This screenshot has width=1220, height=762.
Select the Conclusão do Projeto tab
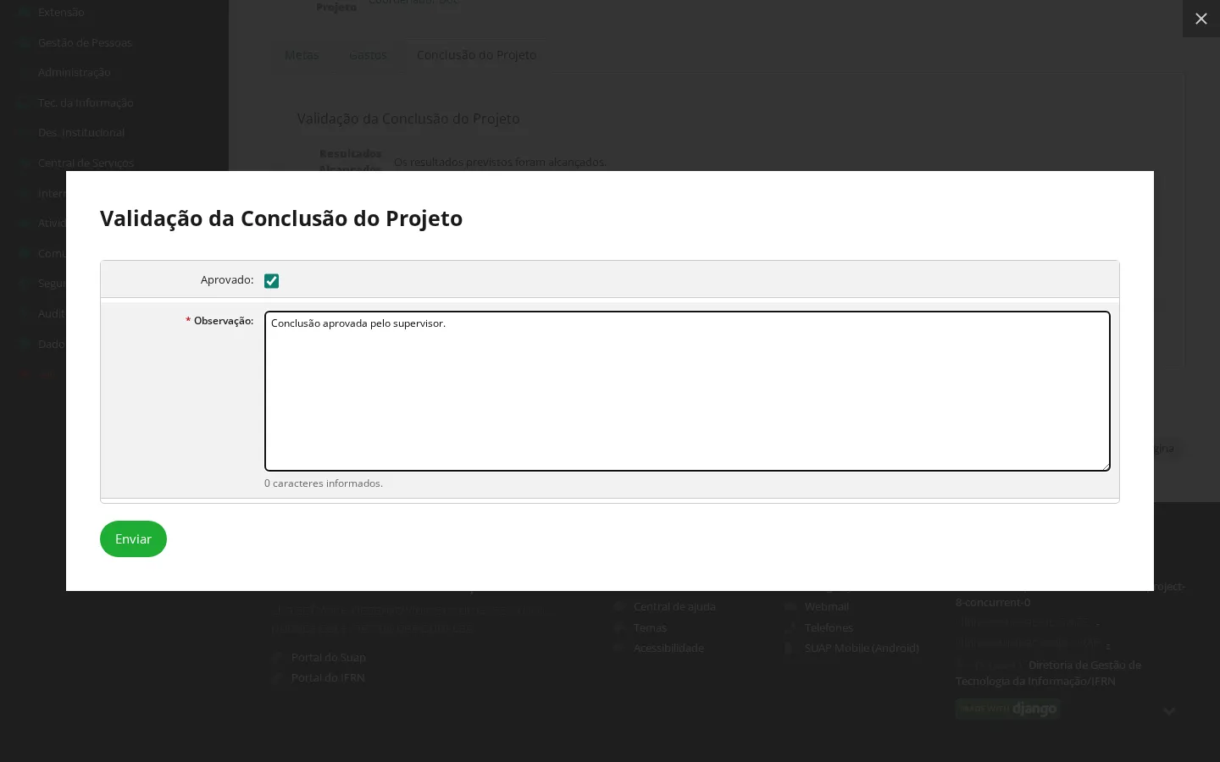(476, 55)
